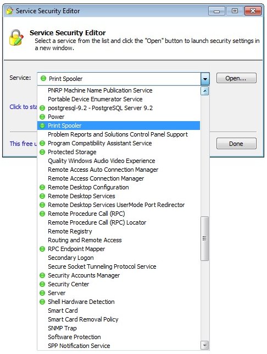Click the Open... button

point(236,78)
